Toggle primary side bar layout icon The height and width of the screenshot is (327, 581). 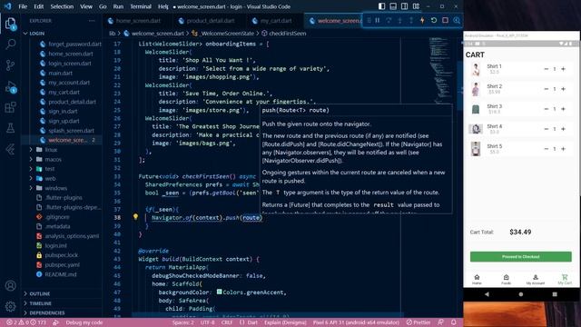click(381, 6)
